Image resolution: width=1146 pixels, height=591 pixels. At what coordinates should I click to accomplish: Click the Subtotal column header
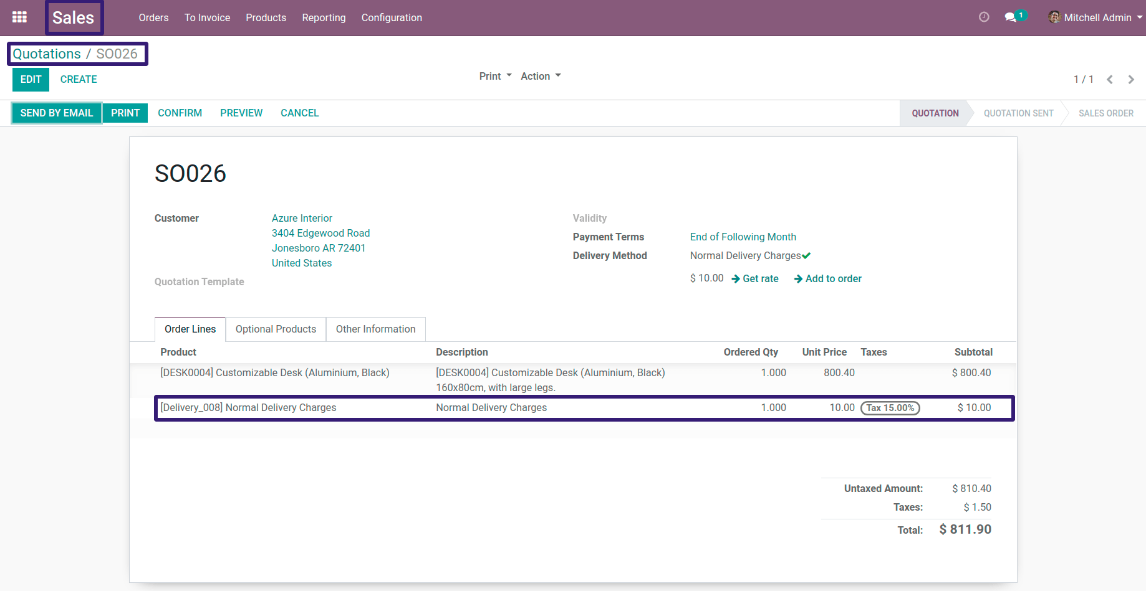pyautogui.click(x=973, y=352)
